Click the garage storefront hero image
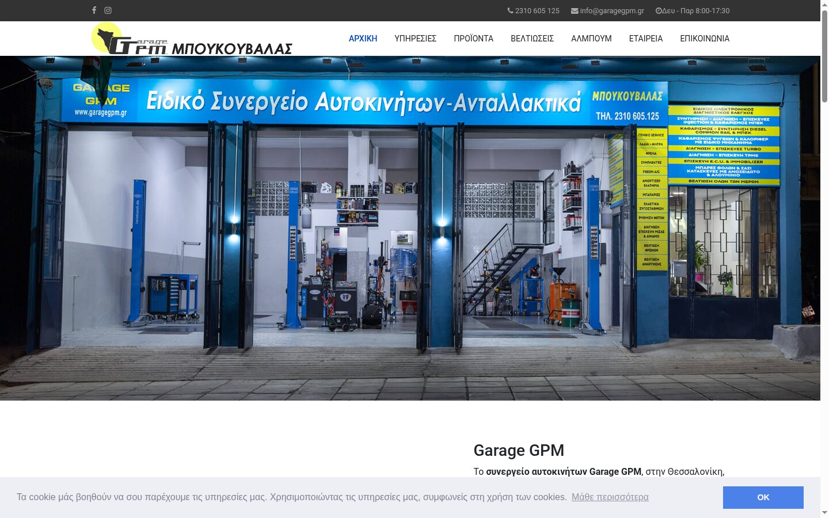Viewport: 829px width, 518px height. [x=410, y=228]
